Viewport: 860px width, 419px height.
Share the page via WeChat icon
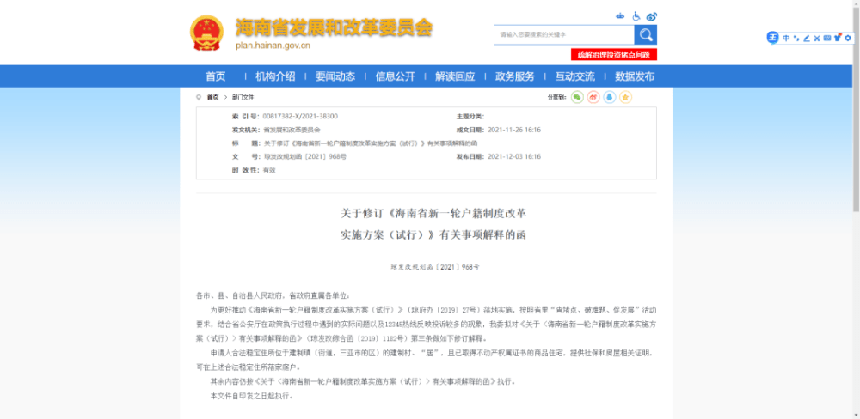coord(577,97)
